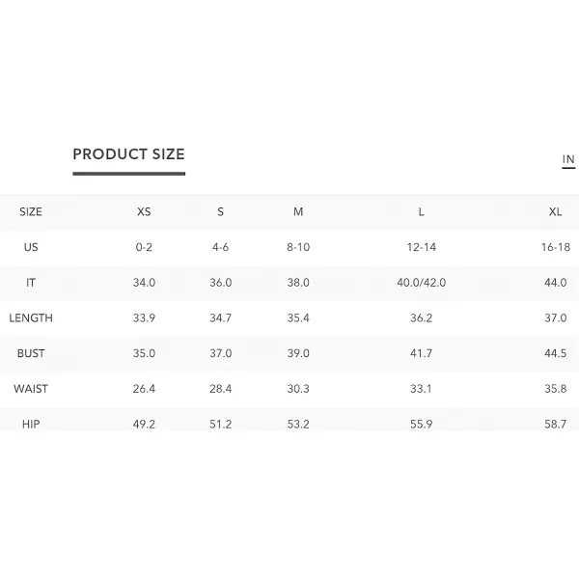Click the XS size column header
579x579 pixels.
[x=144, y=211]
